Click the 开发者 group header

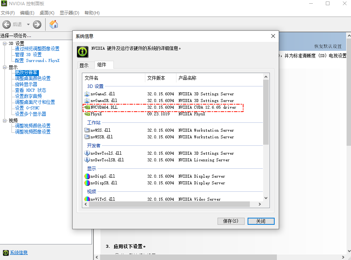click(94, 145)
